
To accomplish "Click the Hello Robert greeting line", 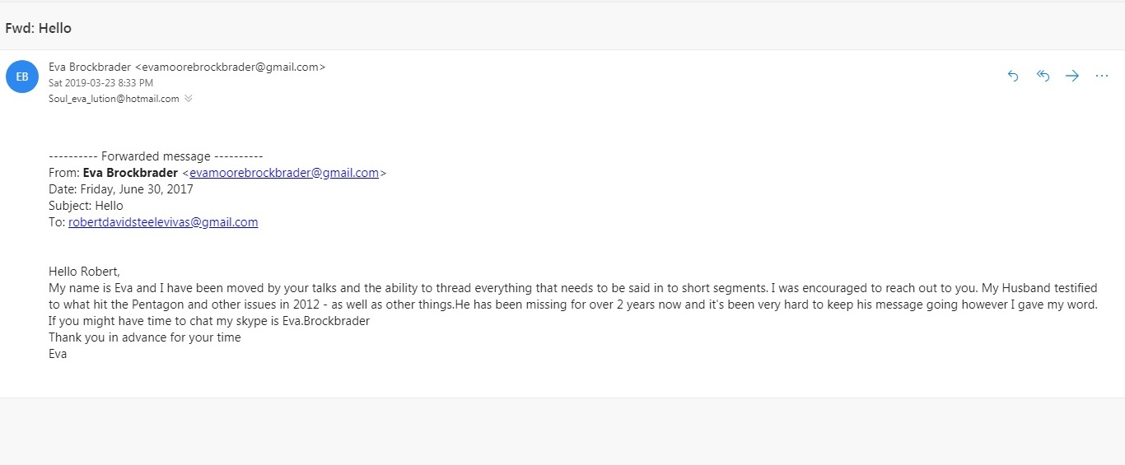I will [x=84, y=272].
